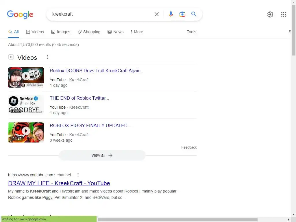Switch to the Videos tab
This screenshot has width=296, height=222.
tap(35, 32)
